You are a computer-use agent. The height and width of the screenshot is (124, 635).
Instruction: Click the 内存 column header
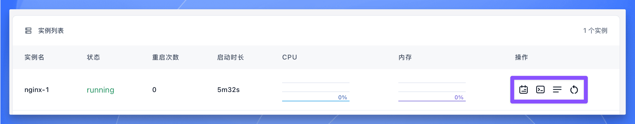coord(405,57)
